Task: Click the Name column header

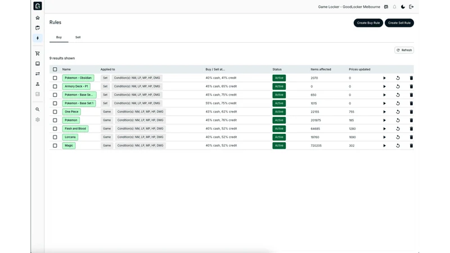Action: (66, 69)
